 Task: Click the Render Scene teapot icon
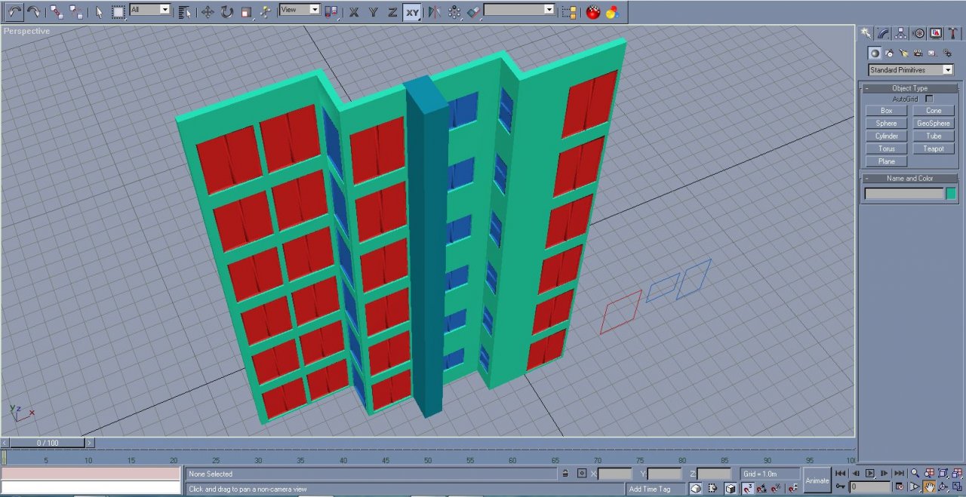click(613, 11)
